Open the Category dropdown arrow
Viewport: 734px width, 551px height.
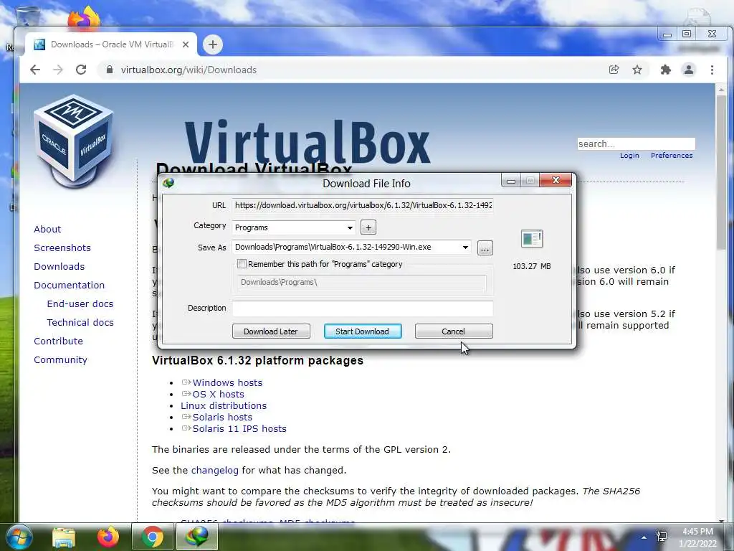tap(350, 227)
